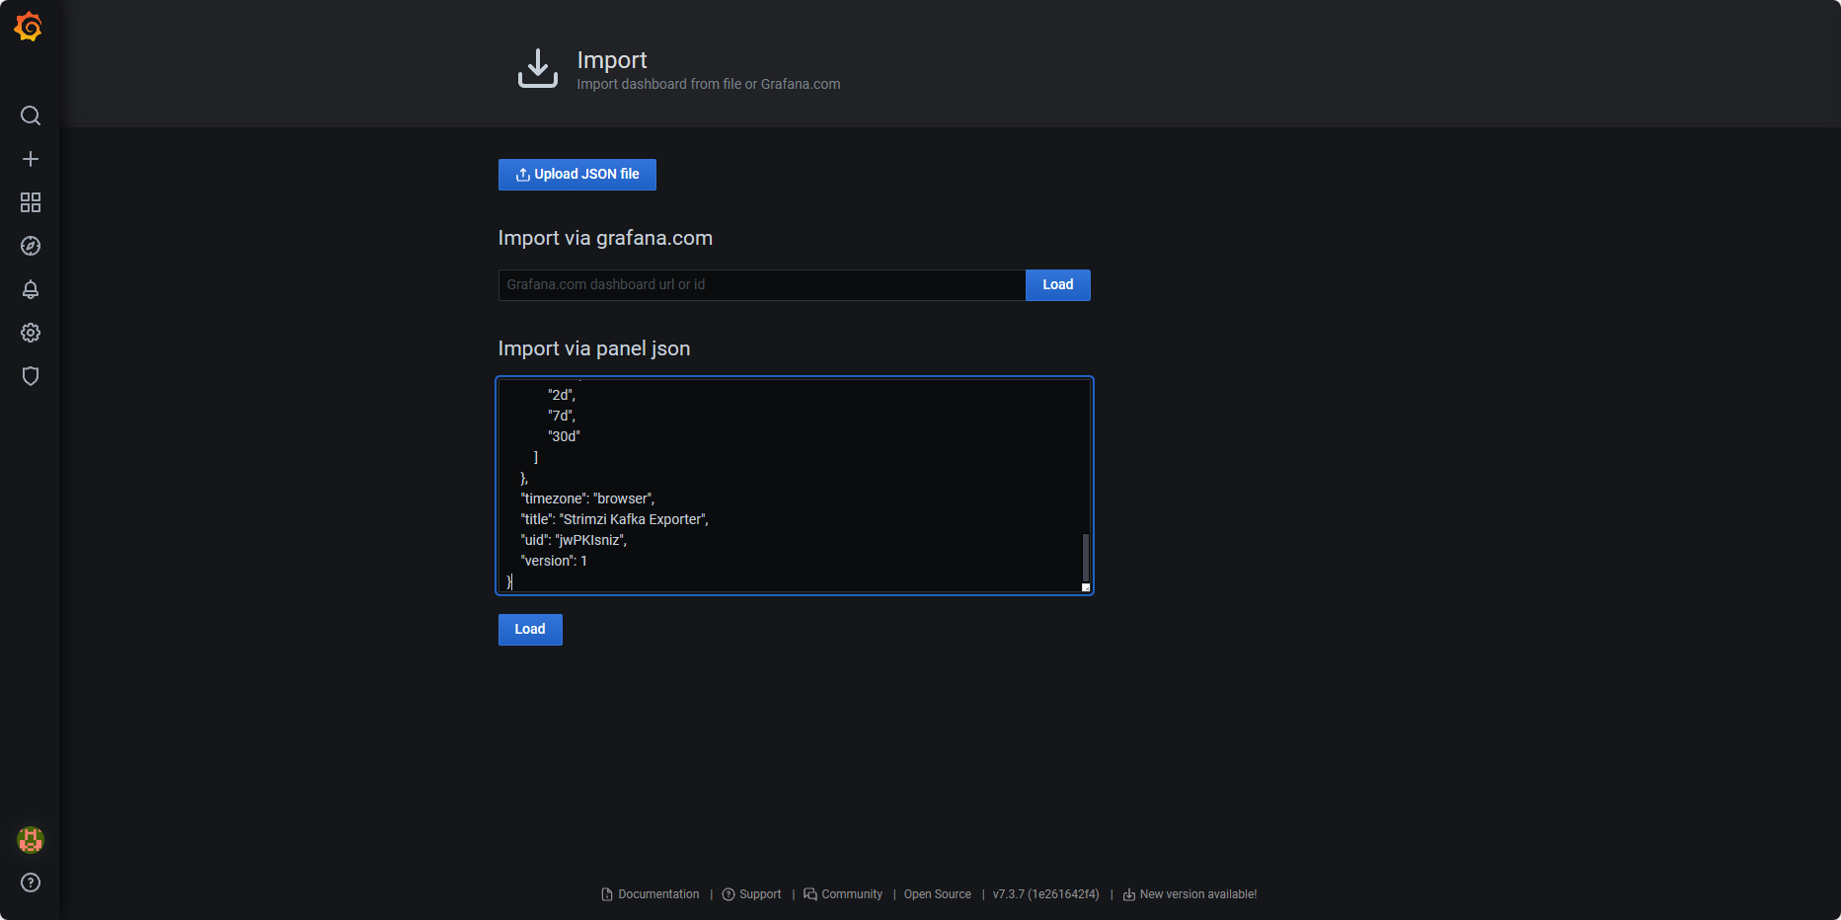Open the Server Admin shield icon

click(x=31, y=376)
